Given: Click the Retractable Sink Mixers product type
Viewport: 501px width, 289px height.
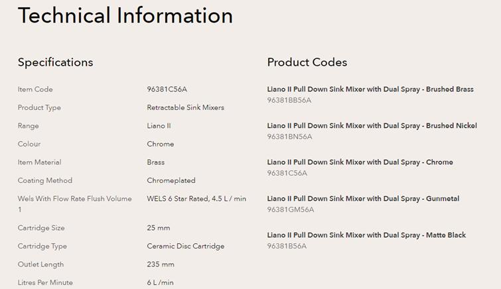Looking at the screenshot, I should click(x=185, y=107).
